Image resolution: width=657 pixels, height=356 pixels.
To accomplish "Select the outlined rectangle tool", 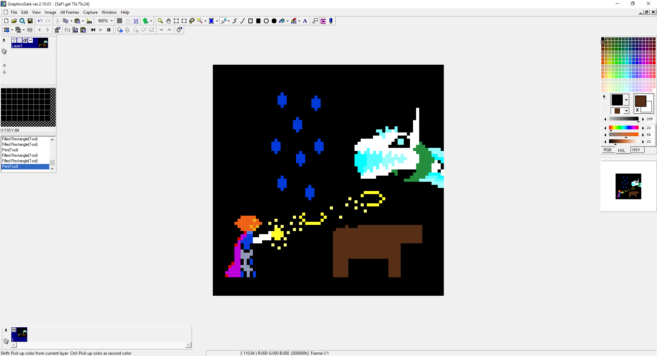I will click(x=250, y=21).
